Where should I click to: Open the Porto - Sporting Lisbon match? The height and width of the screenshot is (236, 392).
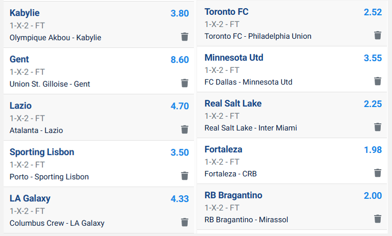[49, 177]
